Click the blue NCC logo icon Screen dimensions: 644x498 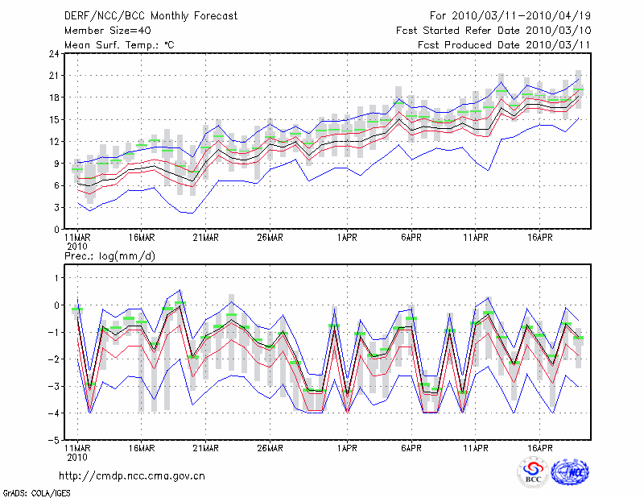pos(569,472)
